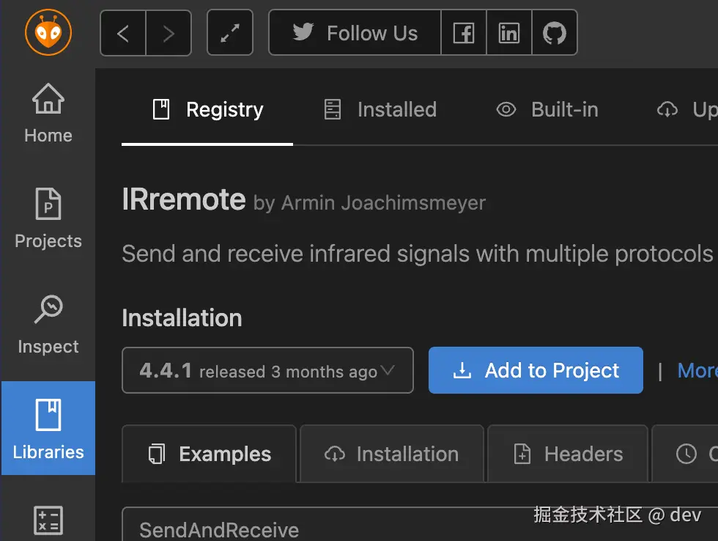Click author name Armin Joachimsmeyer
This screenshot has height=541, width=718.
pyautogui.click(x=383, y=203)
